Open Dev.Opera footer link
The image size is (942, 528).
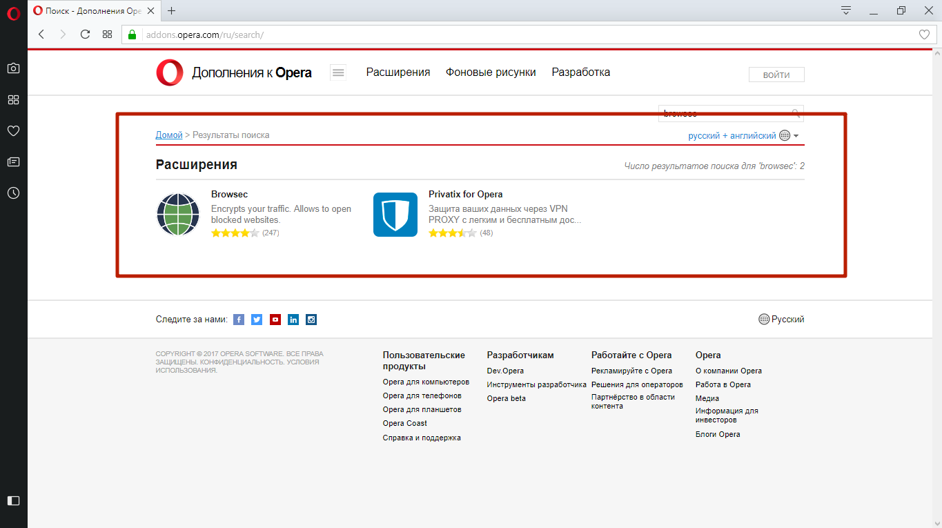(505, 371)
